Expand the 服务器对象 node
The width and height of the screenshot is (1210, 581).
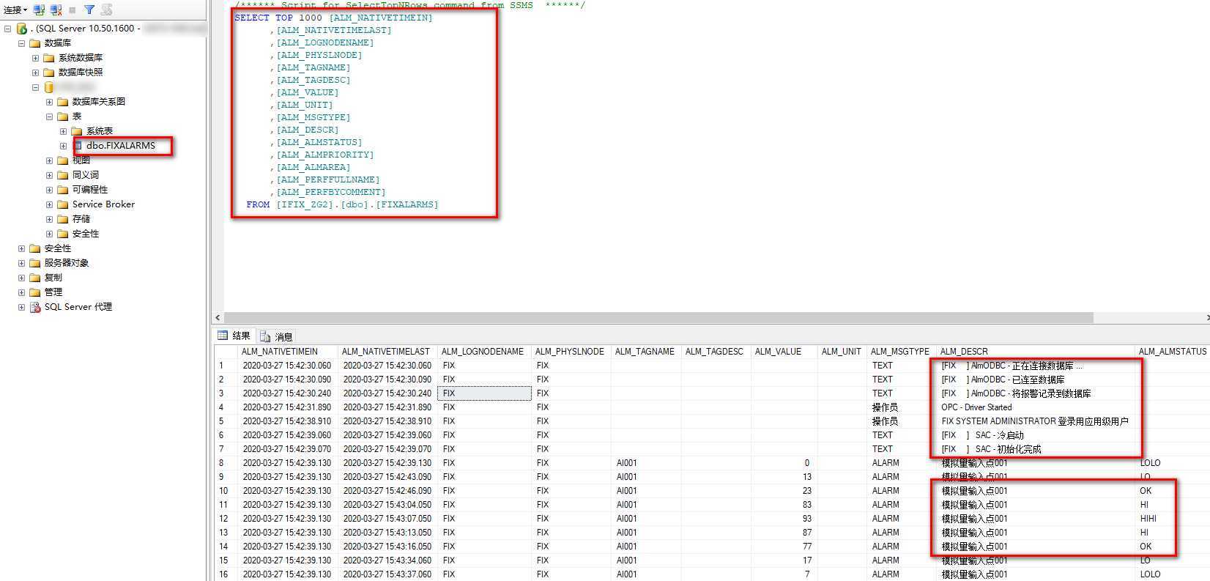point(21,263)
